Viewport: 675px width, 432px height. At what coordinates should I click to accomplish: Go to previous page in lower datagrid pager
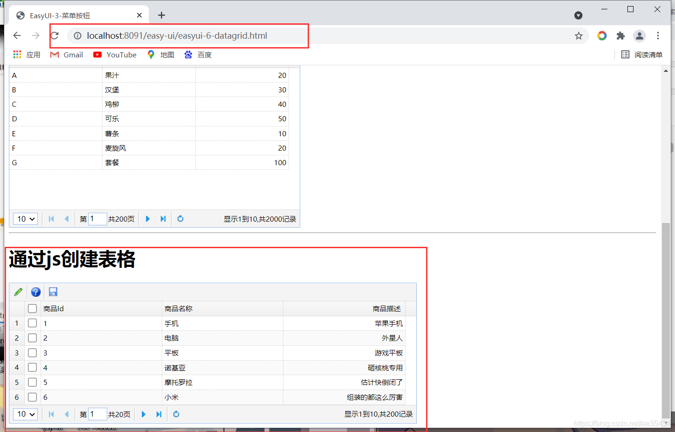click(67, 414)
